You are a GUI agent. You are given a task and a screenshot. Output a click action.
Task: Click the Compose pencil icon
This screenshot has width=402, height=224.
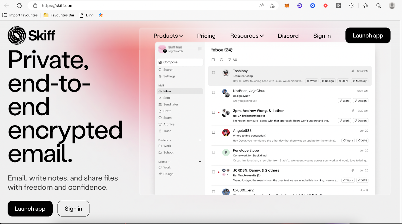160,62
